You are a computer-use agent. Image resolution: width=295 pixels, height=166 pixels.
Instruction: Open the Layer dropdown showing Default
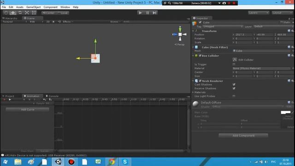(274, 27)
